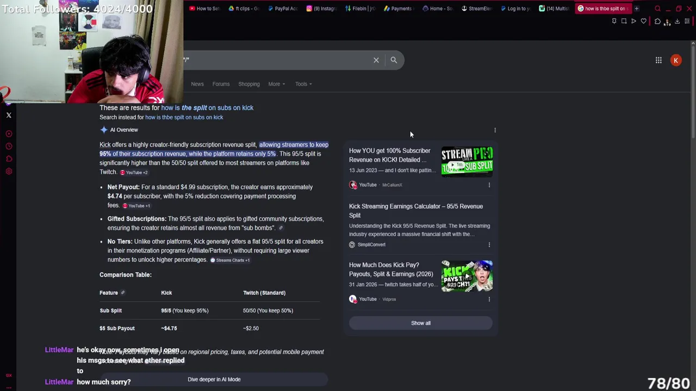This screenshot has height=391, width=696.
Task: Click the Show all sources button
Action: point(420,323)
